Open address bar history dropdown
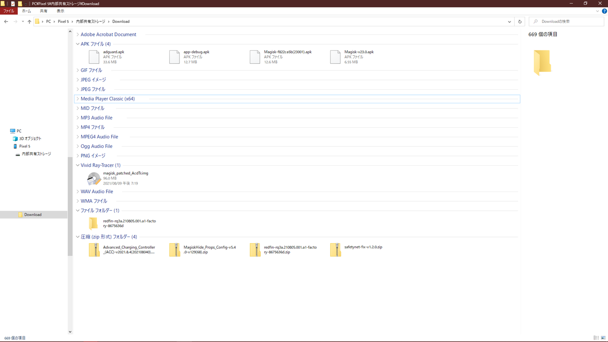 coord(510,22)
